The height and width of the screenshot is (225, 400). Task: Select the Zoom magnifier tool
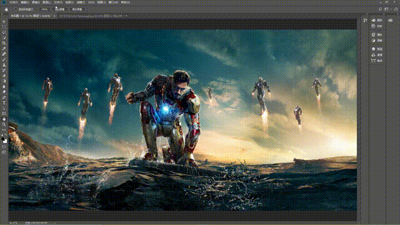click(4, 124)
